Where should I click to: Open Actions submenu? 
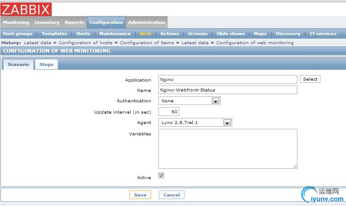point(169,34)
